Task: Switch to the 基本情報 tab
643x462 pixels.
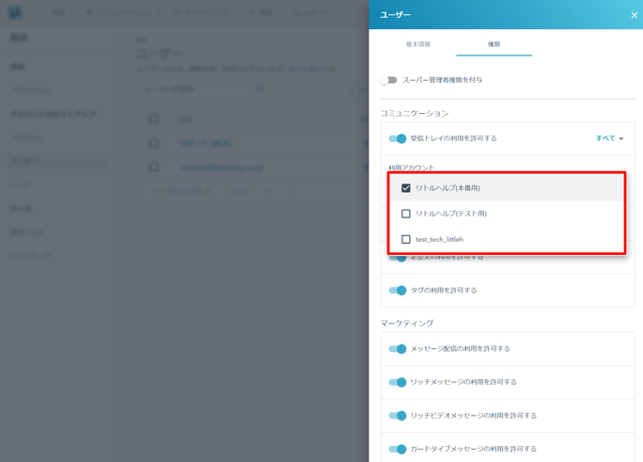Action: 418,44
